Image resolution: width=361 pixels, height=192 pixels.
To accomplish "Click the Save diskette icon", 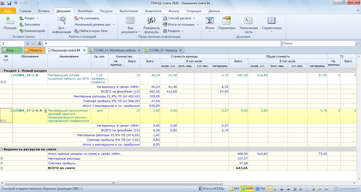I will [x=10, y=3].
